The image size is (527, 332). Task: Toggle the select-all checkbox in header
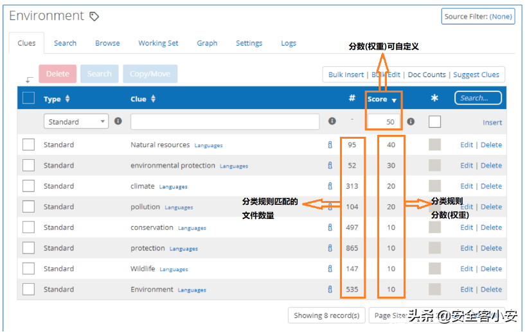point(28,98)
